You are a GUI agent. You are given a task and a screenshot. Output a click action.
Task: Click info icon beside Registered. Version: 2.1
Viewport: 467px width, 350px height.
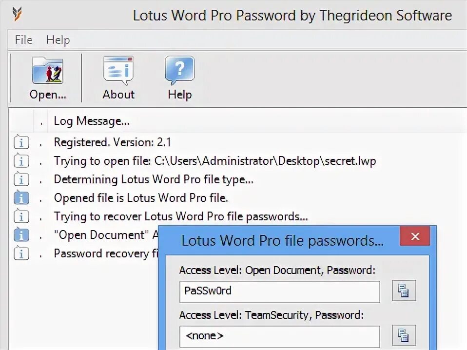pos(21,142)
